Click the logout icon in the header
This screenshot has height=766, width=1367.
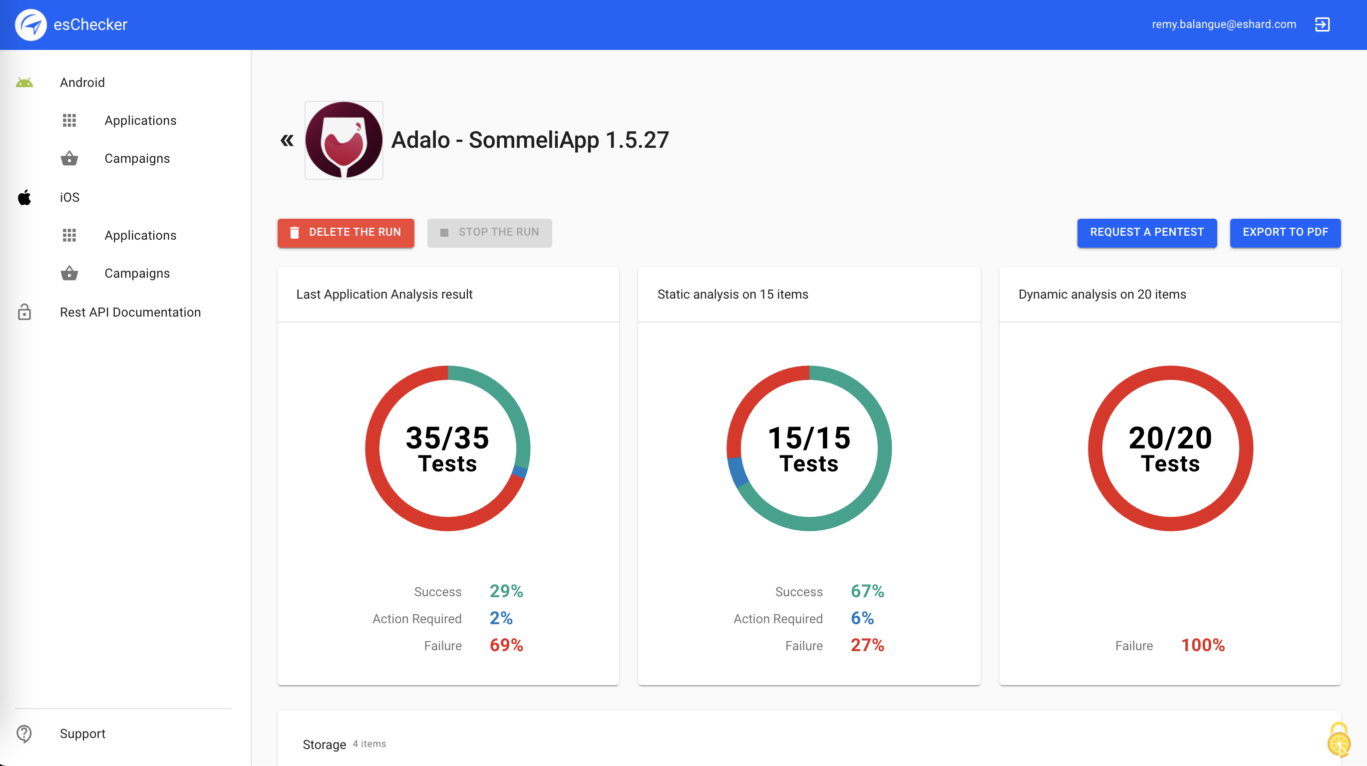1322,24
